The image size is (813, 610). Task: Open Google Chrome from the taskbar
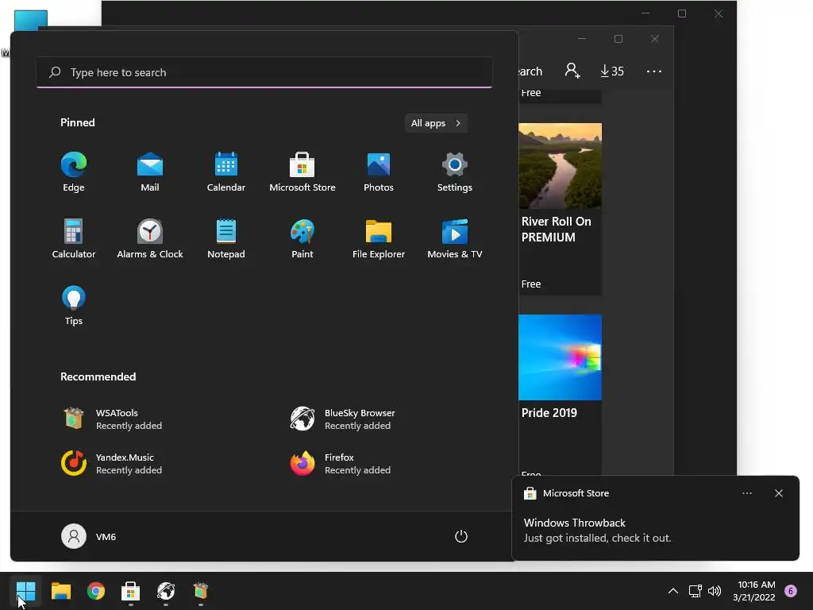(96, 591)
